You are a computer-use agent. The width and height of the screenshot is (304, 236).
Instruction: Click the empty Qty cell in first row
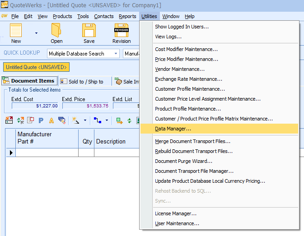point(86,153)
